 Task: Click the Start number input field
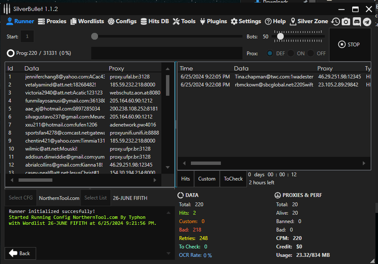(27, 37)
